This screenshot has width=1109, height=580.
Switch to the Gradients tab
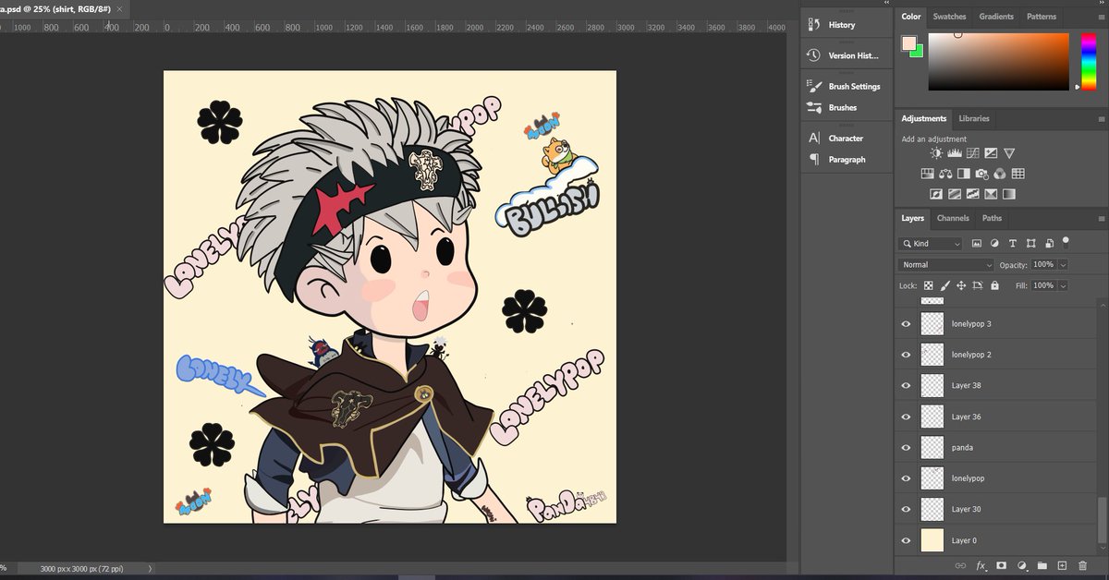click(996, 17)
